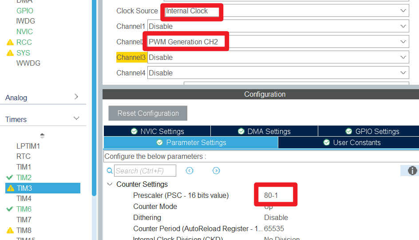Expand the Analog category

click(76, 97)
